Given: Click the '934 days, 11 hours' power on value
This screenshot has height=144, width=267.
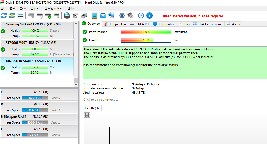Looking at the screenshot, I should 146,84.
